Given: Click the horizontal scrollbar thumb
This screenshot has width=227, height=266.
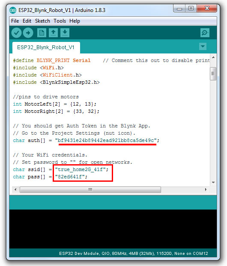Looking at the screenshot, I should coord(90,189).
